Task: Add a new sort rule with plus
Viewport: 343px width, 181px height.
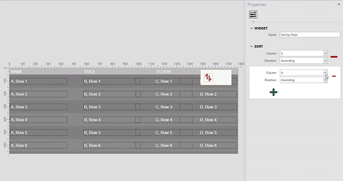Action: click(x=273, y=92)
